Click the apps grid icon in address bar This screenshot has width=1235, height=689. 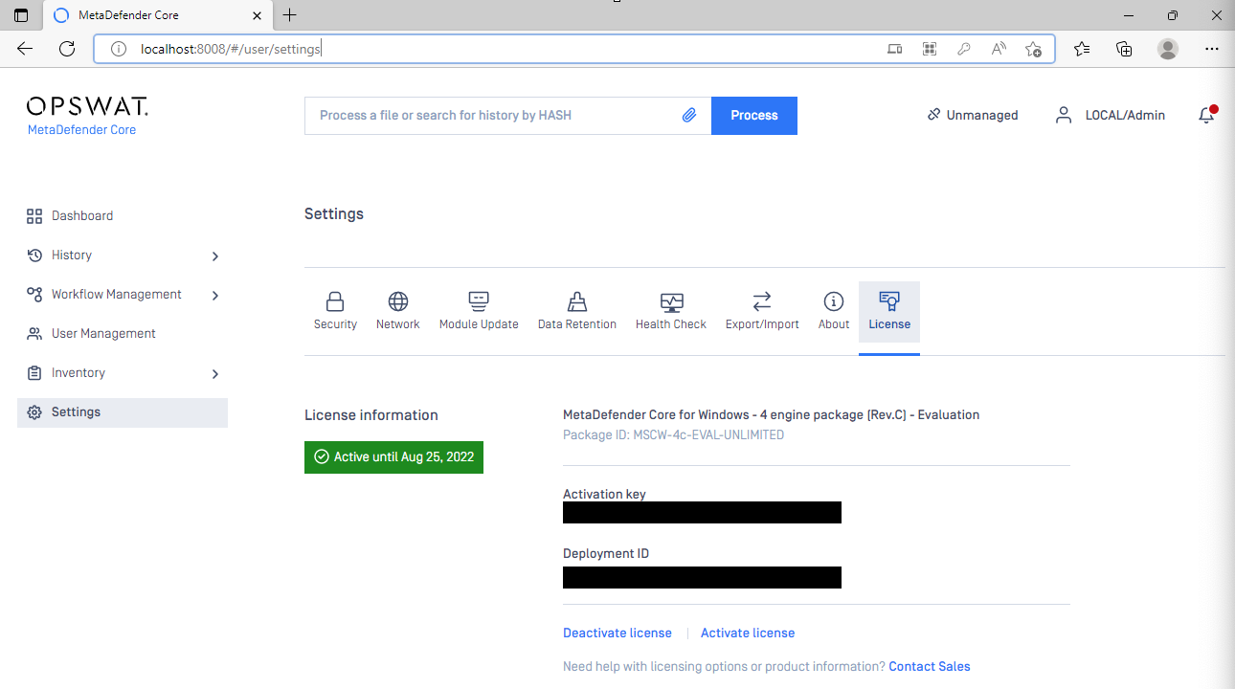click(x=929, y=49)
